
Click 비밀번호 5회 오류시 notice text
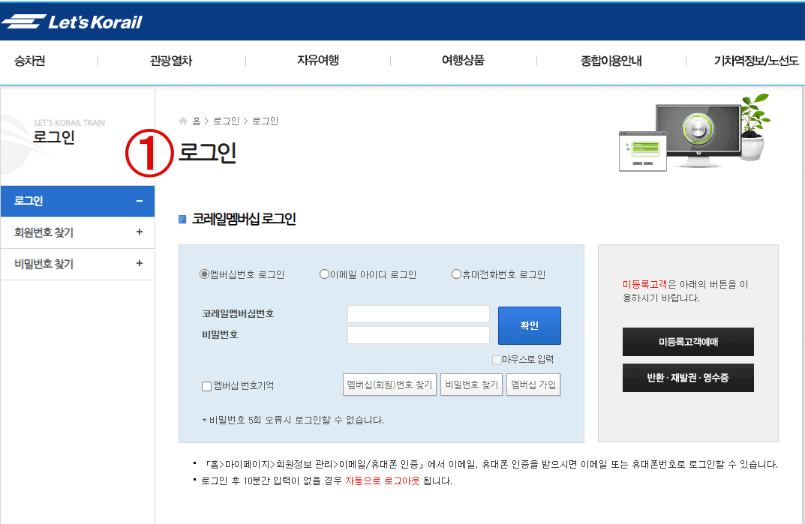293,421
